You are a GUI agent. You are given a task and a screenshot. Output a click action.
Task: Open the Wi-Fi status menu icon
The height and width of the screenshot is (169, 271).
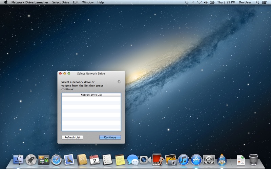pos(199,2)
